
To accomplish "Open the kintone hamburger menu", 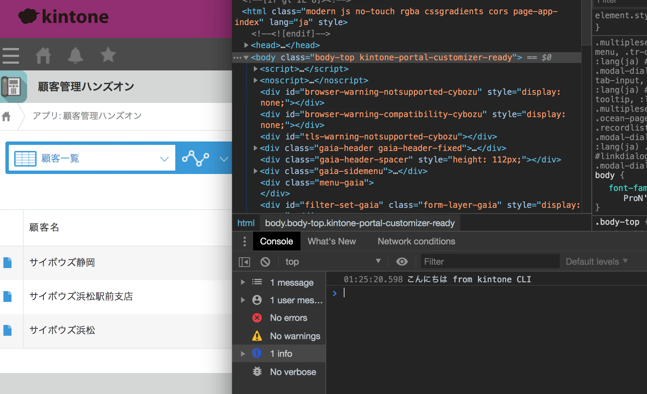I will [x=11, y=56].
